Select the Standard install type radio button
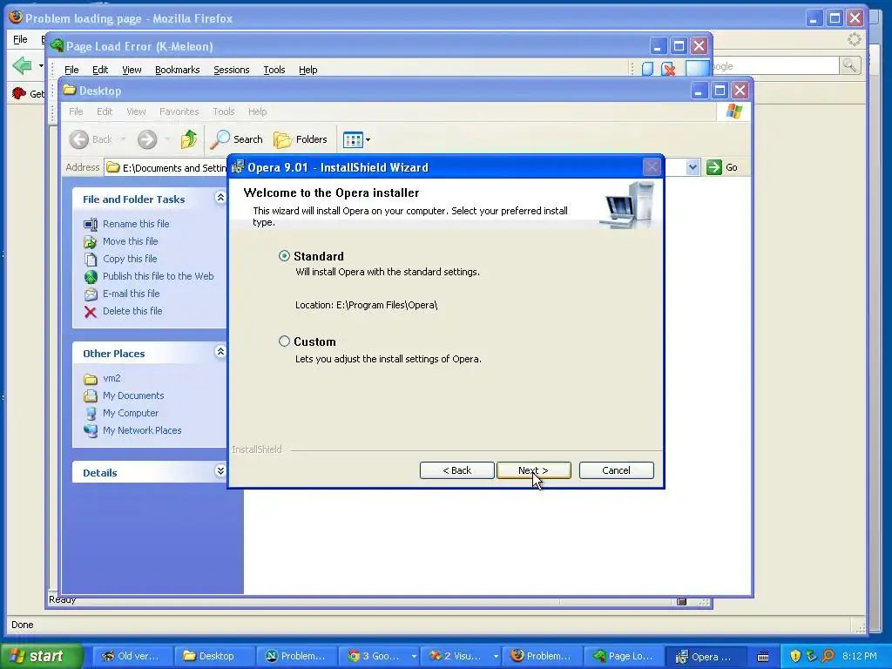892x669 pixels. 284,256
